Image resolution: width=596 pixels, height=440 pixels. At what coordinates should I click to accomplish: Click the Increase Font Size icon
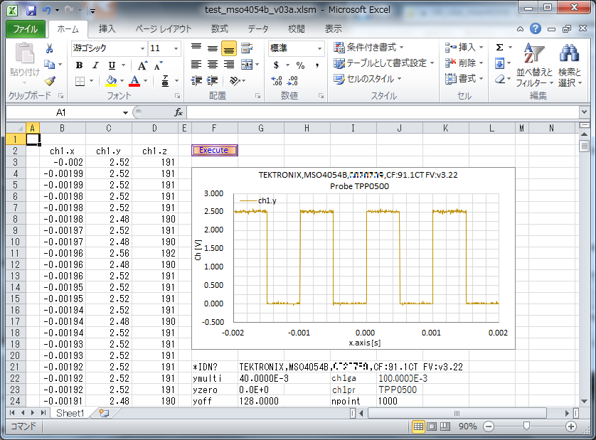pos(142,65)
